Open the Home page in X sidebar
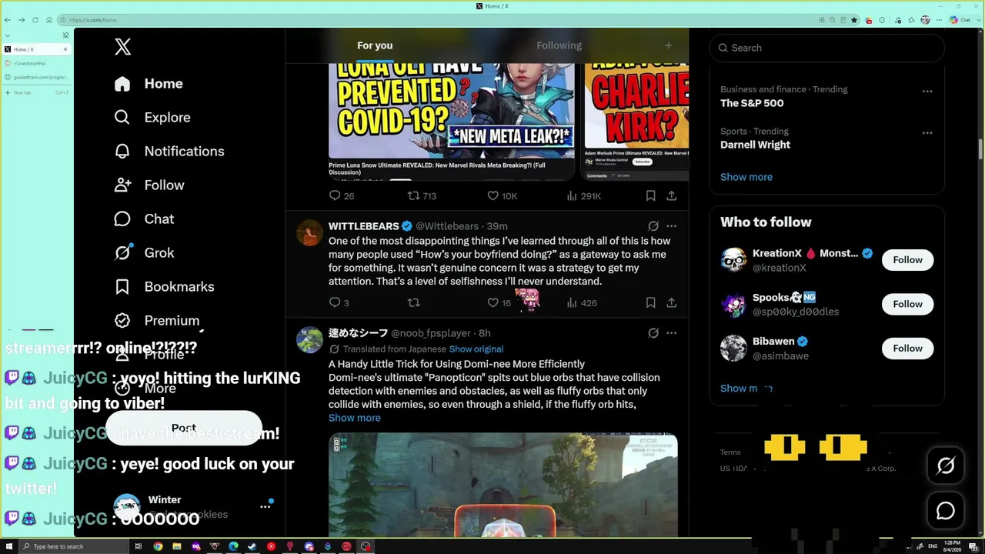Image resolution: width=985 pixels, height=554 pixels. click(x=149, y=84)
